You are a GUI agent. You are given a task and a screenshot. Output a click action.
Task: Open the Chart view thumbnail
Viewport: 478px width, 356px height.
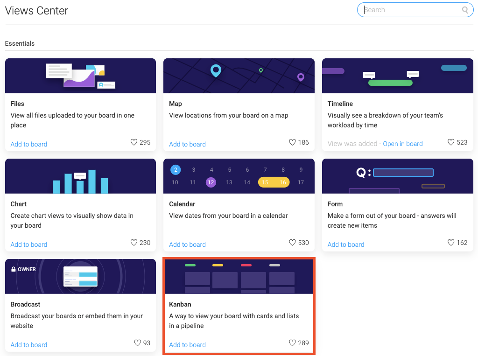[80, 176]
